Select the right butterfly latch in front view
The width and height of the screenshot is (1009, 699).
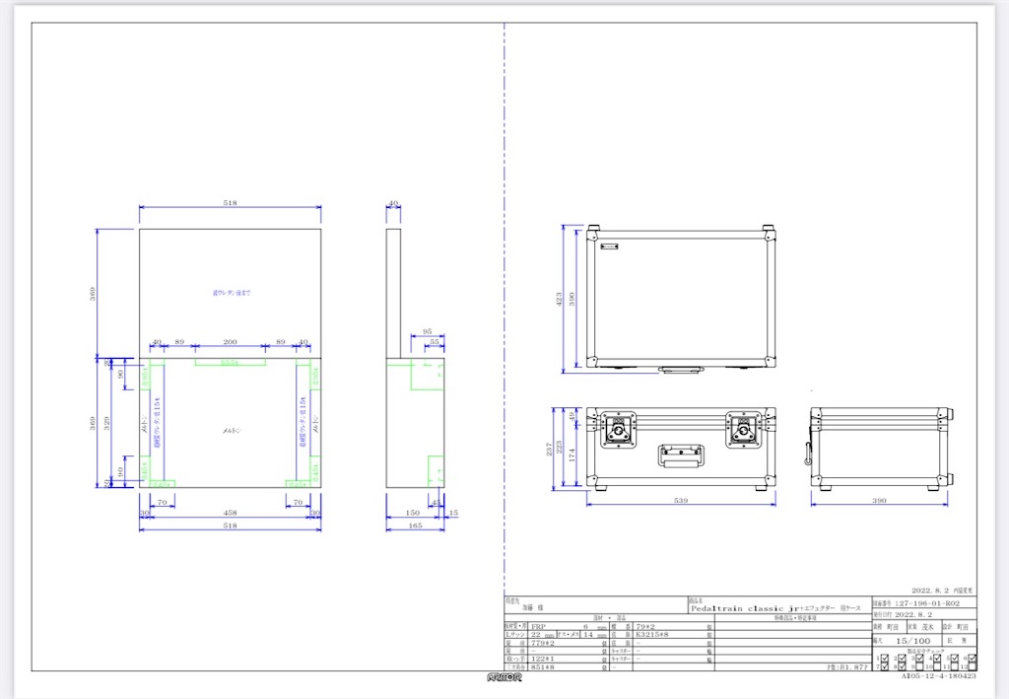(x=743, y=429)
